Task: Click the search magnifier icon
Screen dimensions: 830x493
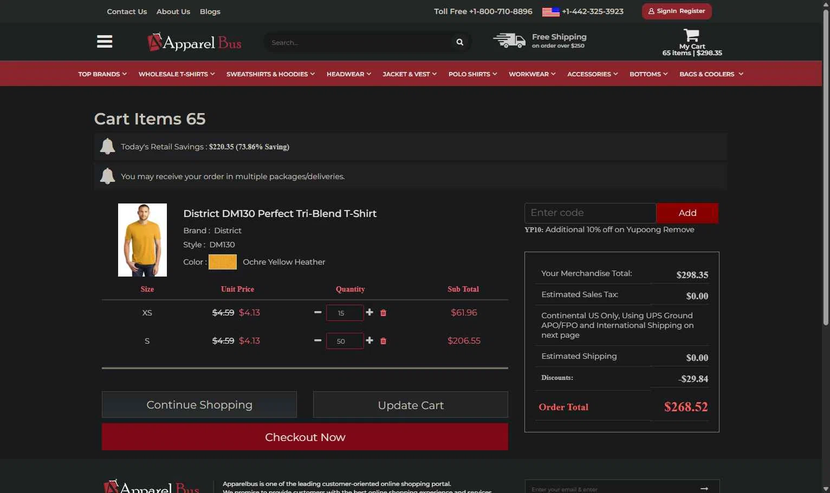Action: click(x=459, y=42)
